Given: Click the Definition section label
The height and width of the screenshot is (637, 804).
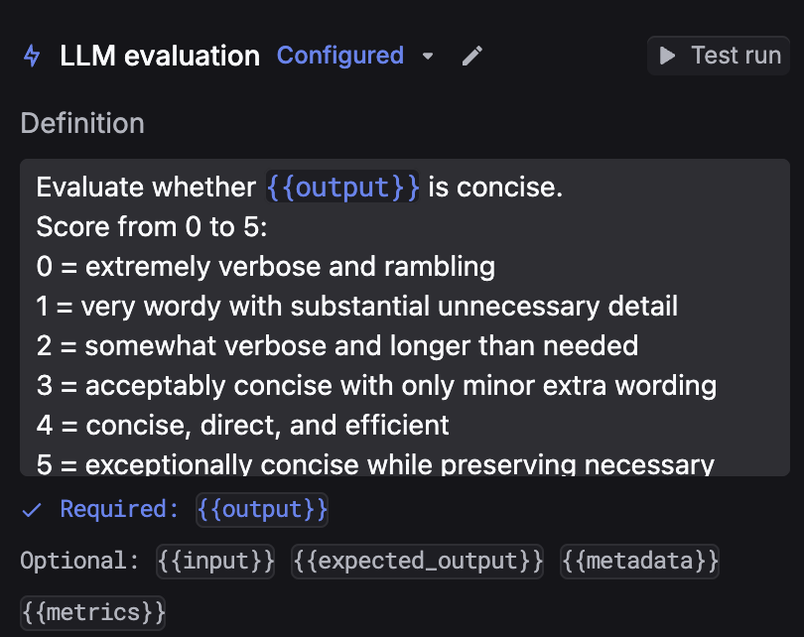Looking at the screenshot, I should pos(82,123).
